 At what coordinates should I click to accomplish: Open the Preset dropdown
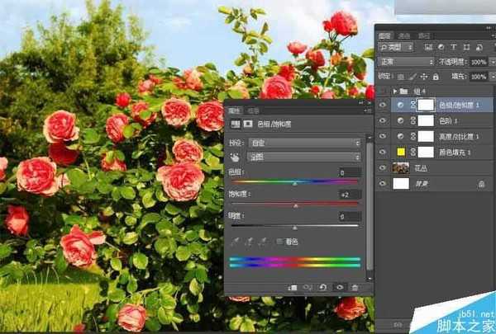(304, 143)
